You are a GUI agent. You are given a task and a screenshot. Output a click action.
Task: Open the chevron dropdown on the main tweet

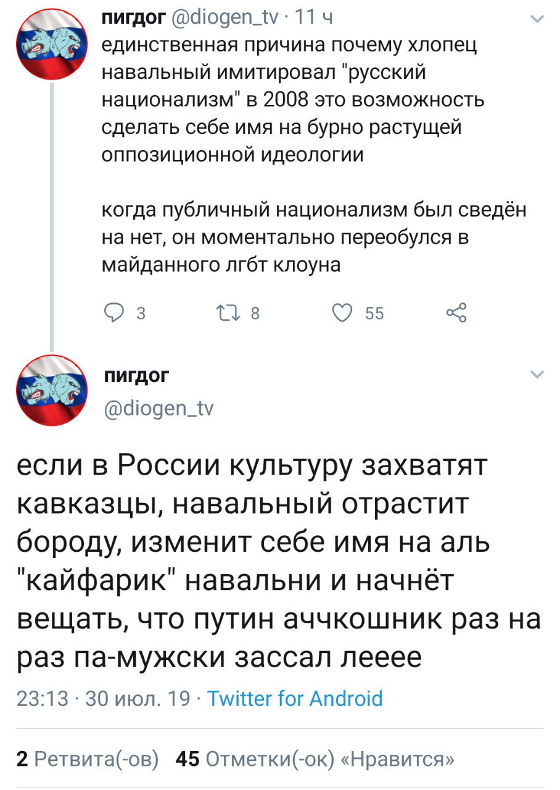[x=537, y=375]
